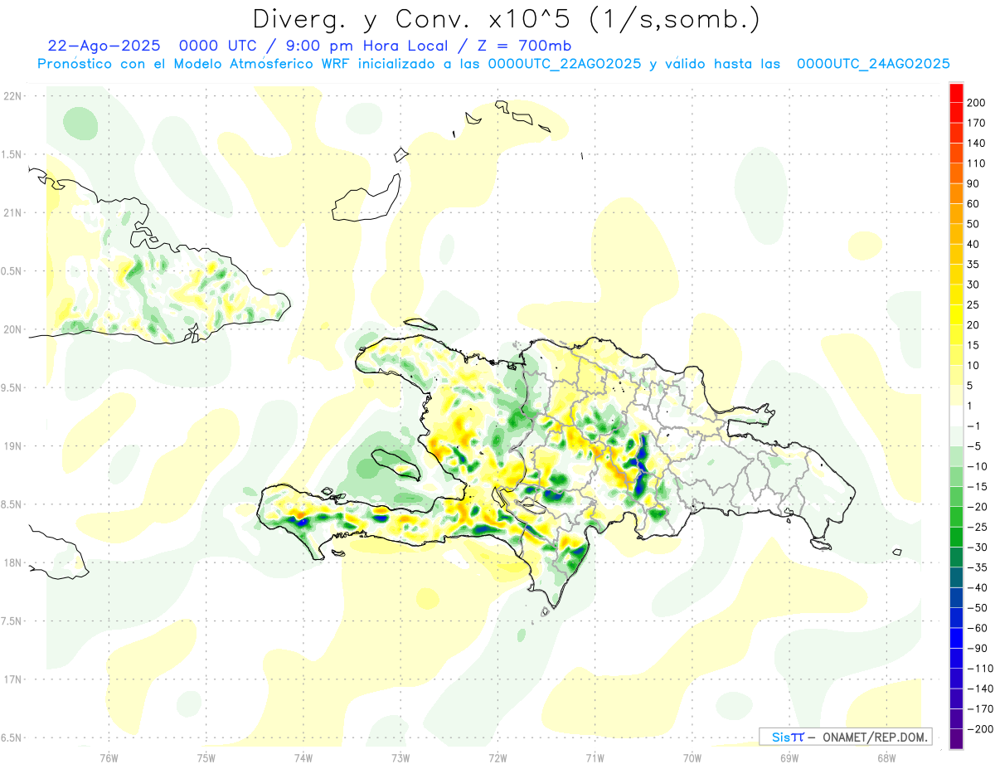Click the "74W" longitude label
The image size is (995, 769).
[x=303, y=757]
